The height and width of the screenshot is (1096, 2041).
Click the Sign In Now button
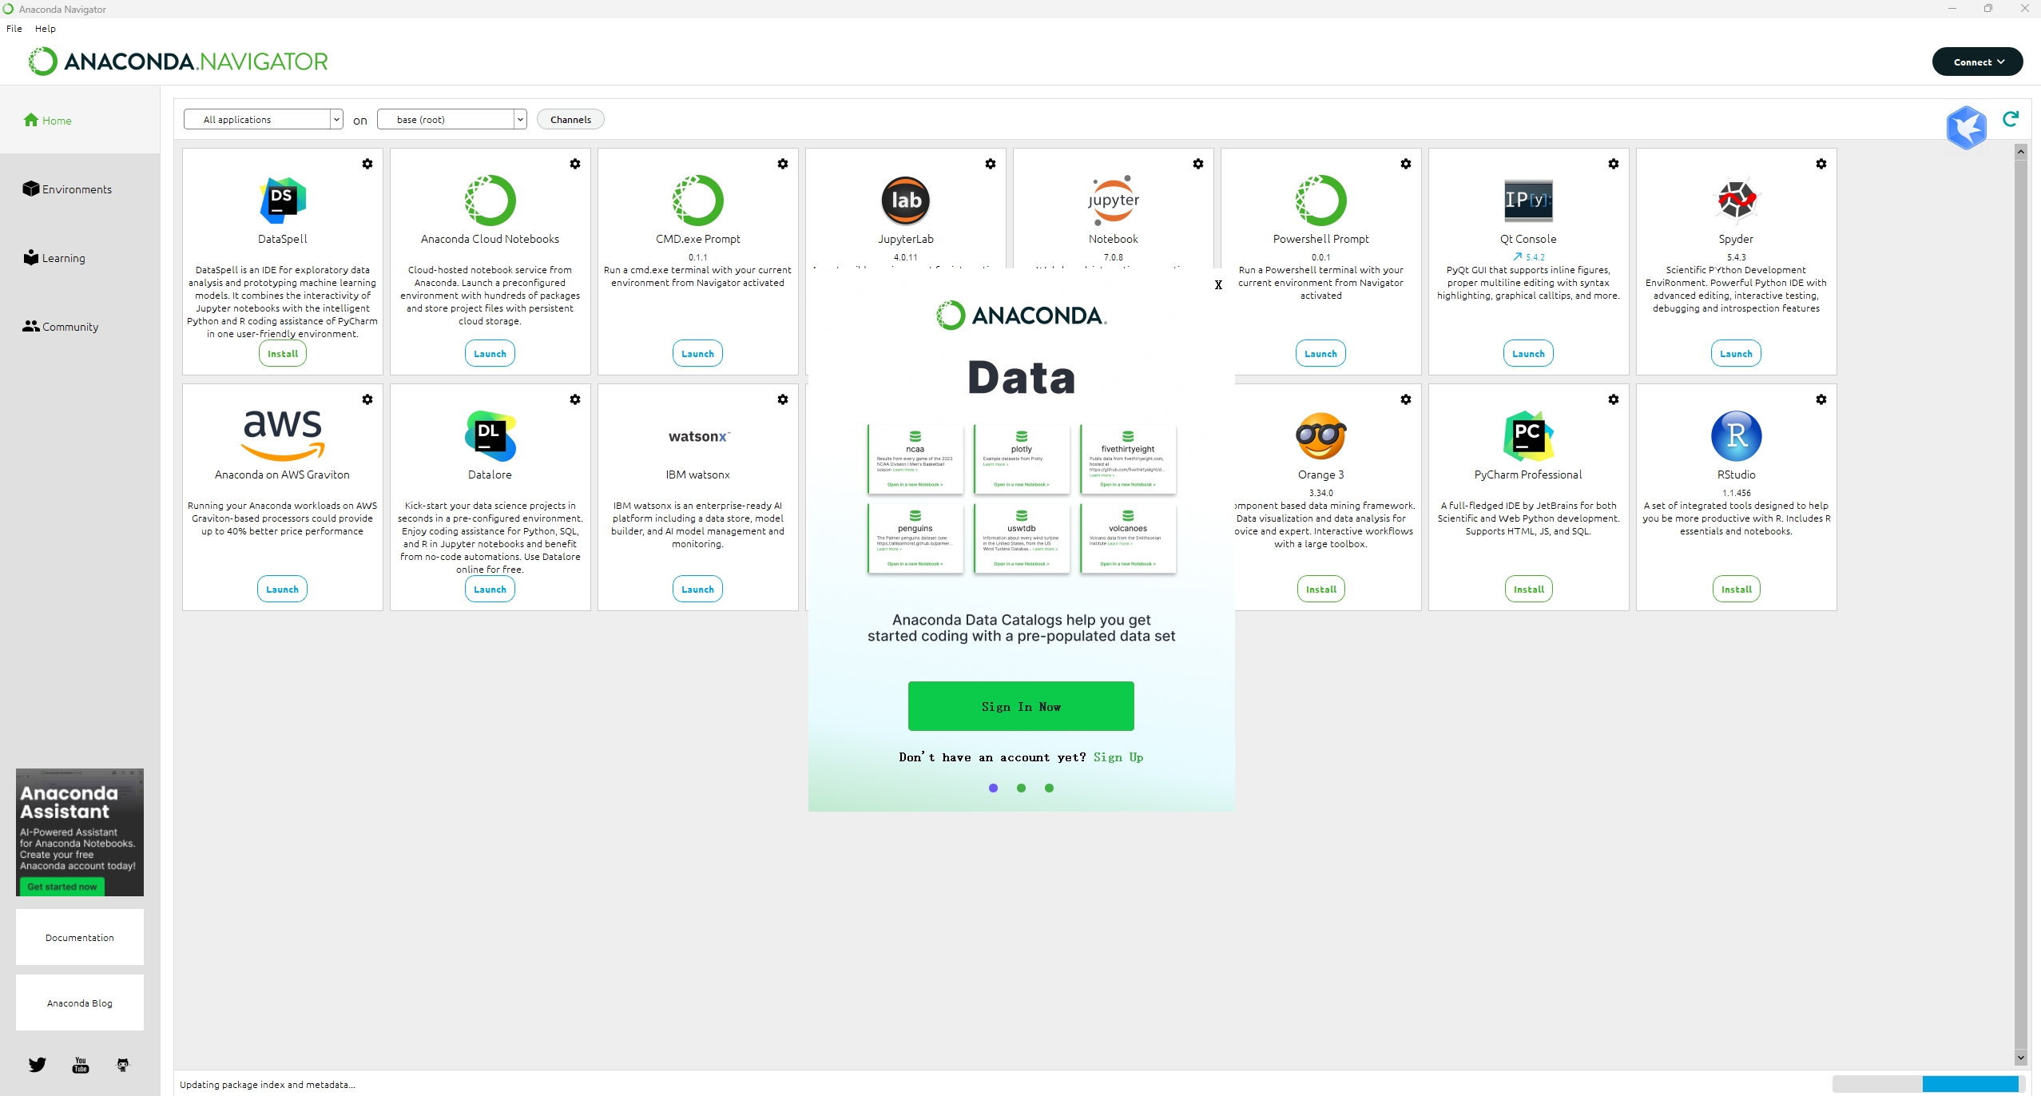1021,706
